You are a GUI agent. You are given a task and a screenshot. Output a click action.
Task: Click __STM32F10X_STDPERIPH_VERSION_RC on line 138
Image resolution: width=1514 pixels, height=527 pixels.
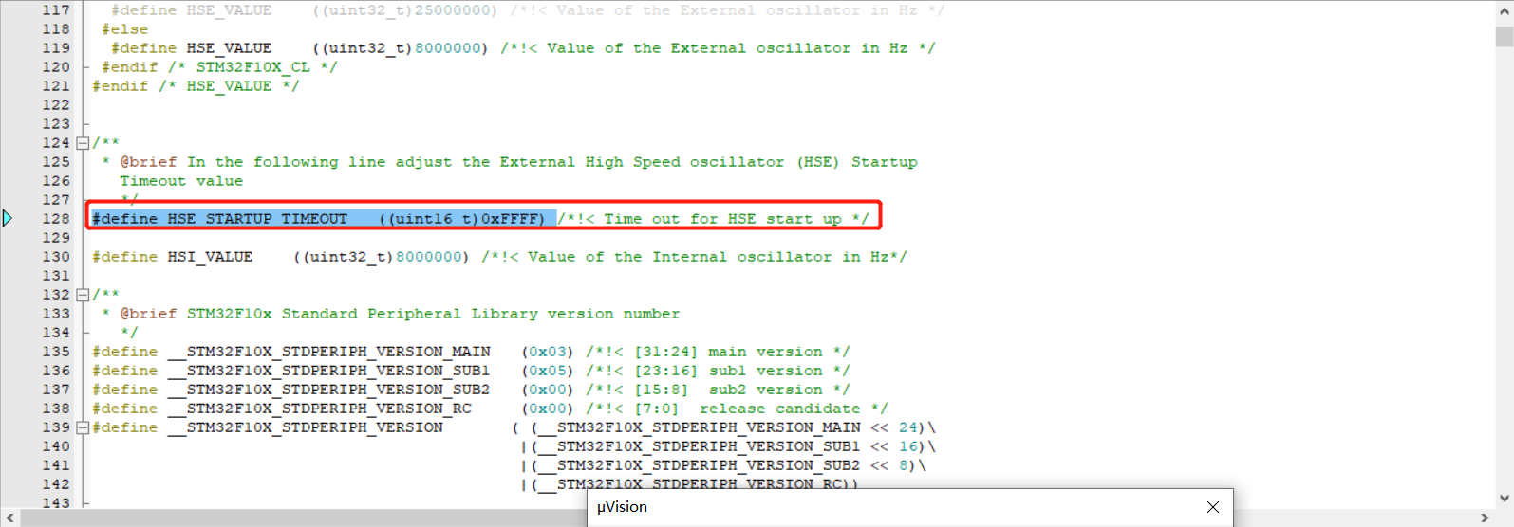319,409
